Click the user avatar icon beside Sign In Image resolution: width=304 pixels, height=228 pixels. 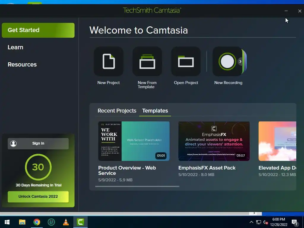coord(13,143)
